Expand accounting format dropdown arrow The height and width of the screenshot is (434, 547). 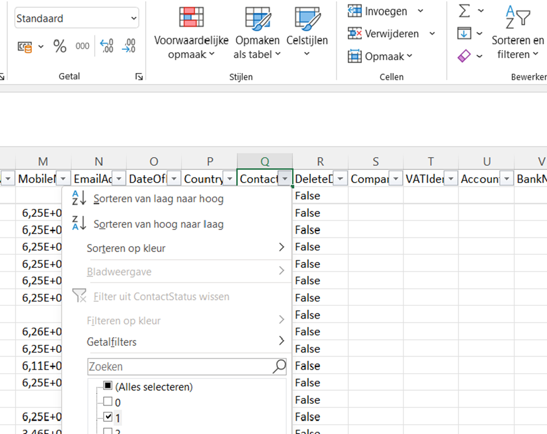(41, 46)
